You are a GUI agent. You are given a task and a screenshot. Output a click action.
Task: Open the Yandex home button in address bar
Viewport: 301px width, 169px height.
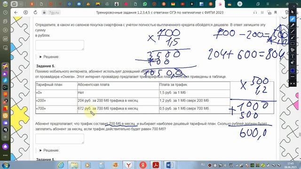[x=25, y=13]
